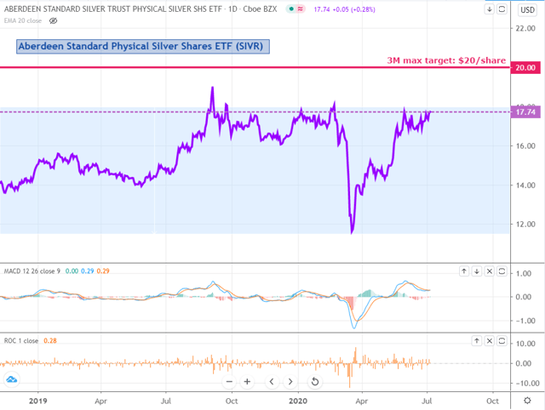Image resolution: width=545 pixels, height=410 pixels.
Task: Select the Aberdeen Standard Physical Silver Shares text box
Action: pos(143,46)
